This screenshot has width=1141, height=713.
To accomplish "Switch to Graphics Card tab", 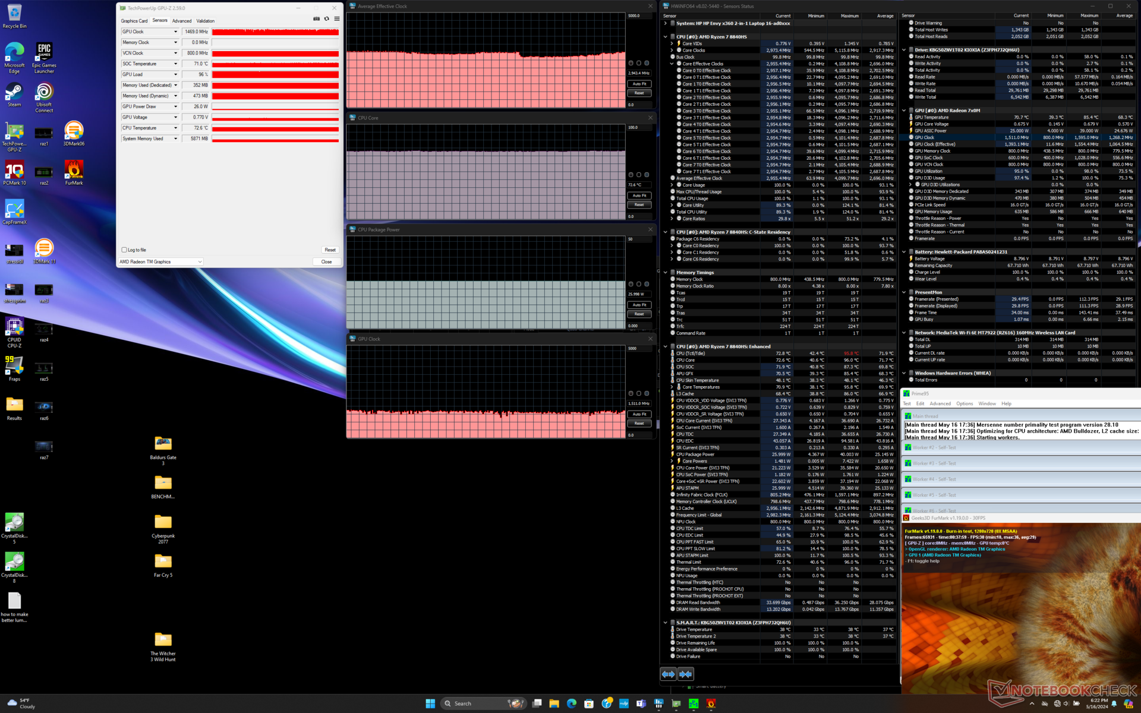I will tap(134, 21).
